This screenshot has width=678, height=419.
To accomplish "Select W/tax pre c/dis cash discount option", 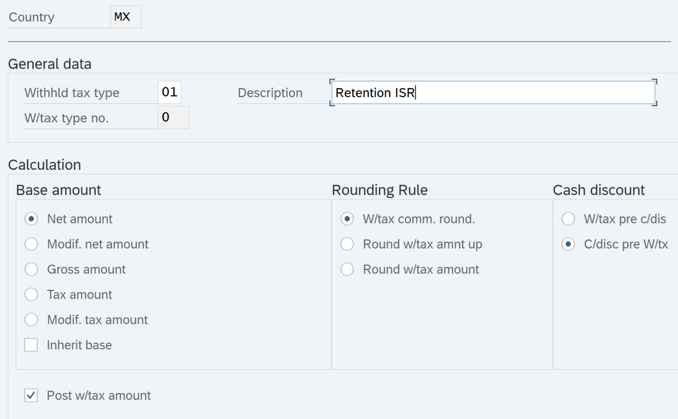I will (568, 219).
